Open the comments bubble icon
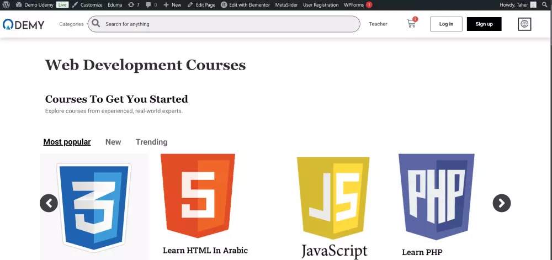The image size is (552, 260). click(151, 5)
